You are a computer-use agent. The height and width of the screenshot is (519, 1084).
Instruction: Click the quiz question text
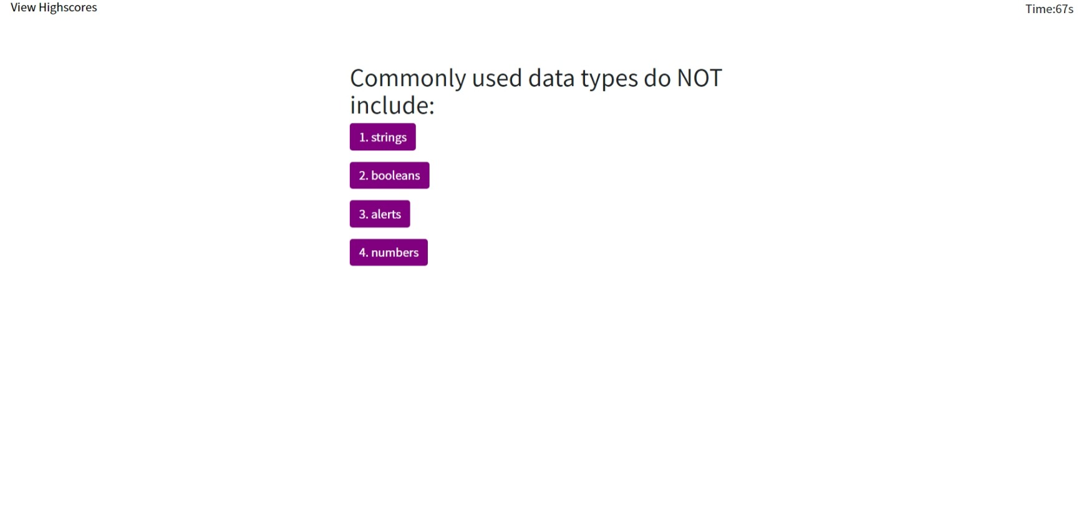535,90
